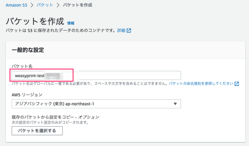Viewport: 249px width, 146px height.
Task: Focus the バケット名 input field
Action: pos(96,75)
